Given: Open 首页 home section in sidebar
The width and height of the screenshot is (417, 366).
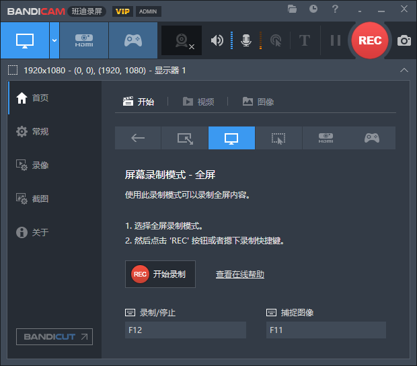Looking at the screenshot, I should 54,98.
